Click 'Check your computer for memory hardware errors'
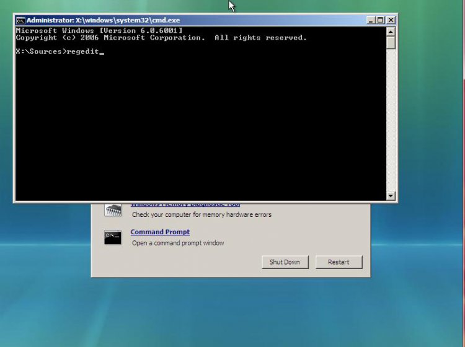 (201, 214)
